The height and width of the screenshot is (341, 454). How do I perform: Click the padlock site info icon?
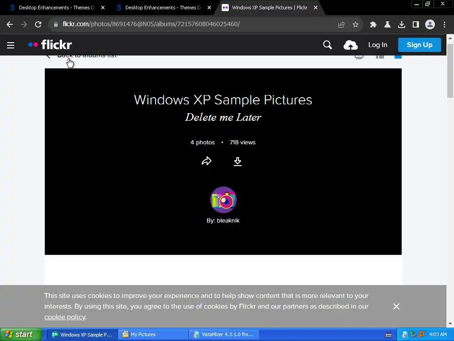[56, 24]
